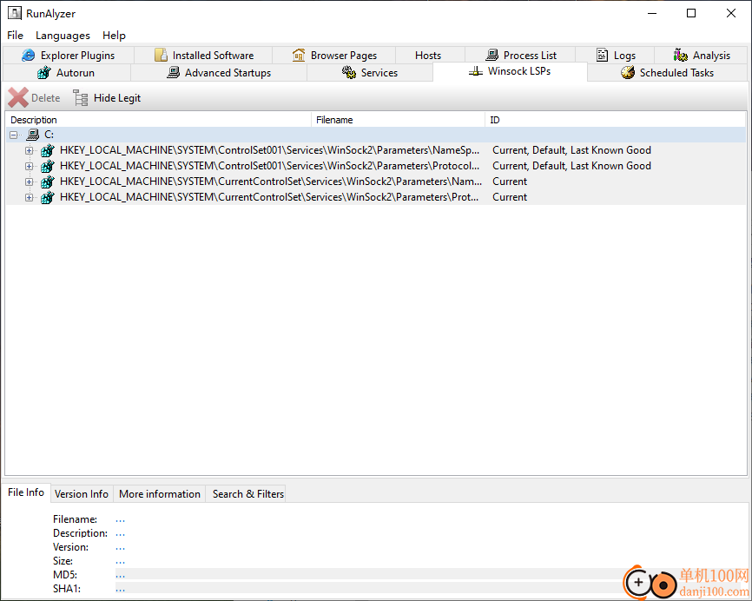Open the Analysis tab
Image resolution: width=752 pixels, height=601 pixels.
coord(702,56)
